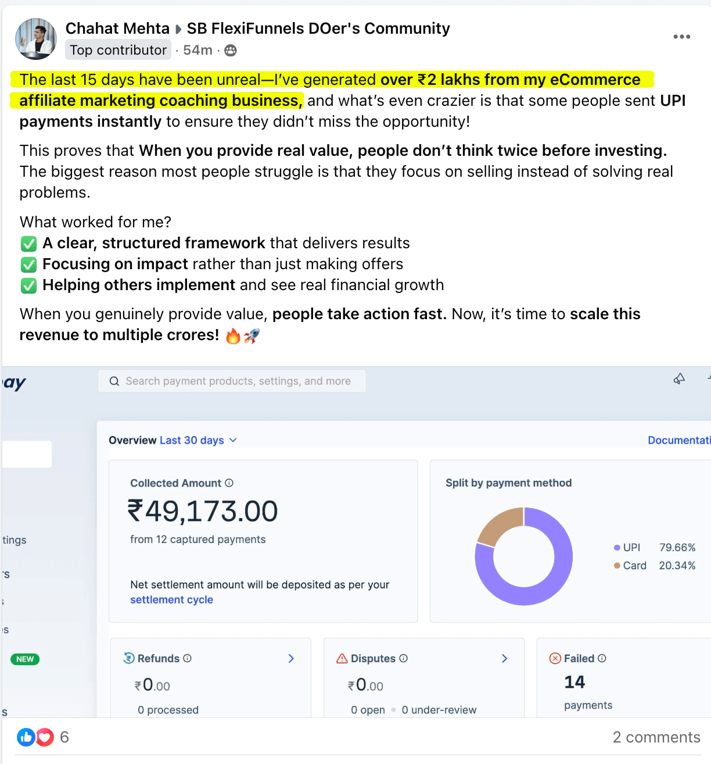The width and height of the screenshot is (711, 764).
Task: View the 2 comments
Action: (656, 737)
